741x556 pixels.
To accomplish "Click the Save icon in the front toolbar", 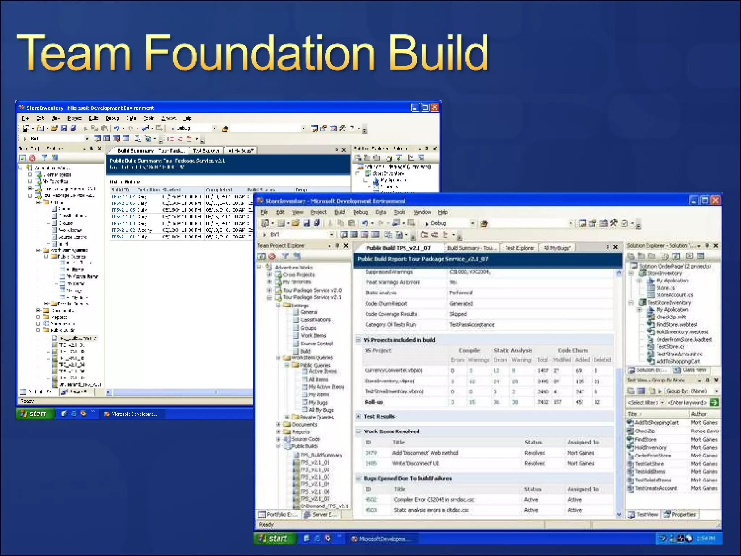I will coord(306,223).
